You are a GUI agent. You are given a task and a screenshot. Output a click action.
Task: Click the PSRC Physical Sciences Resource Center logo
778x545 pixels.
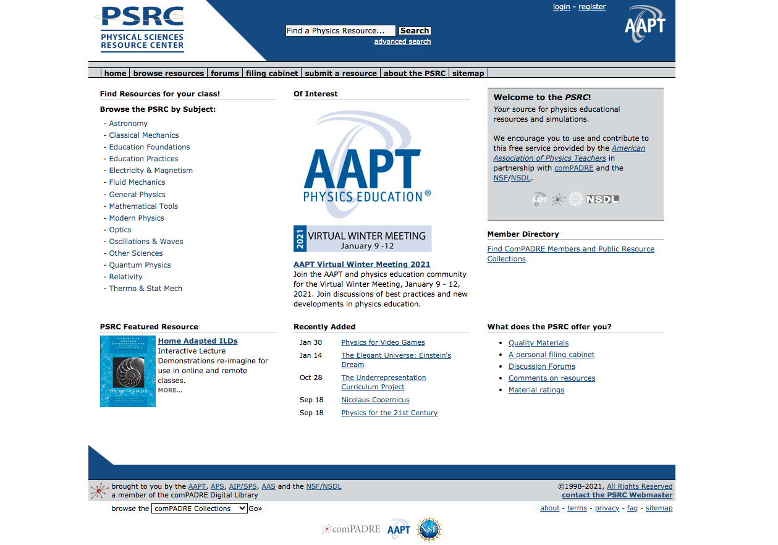click(142, 28)
